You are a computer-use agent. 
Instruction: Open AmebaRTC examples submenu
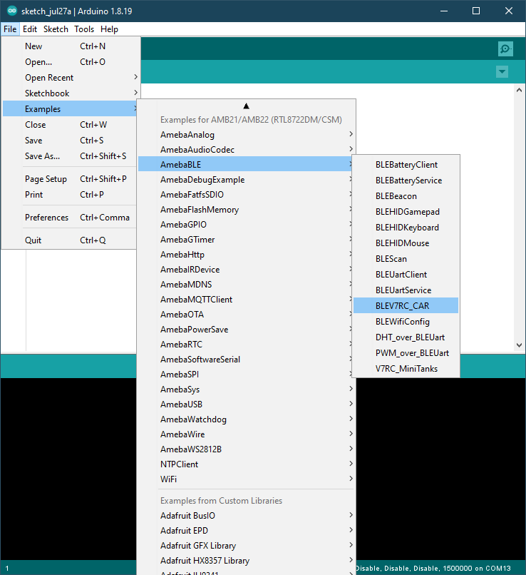coord(245,345)
